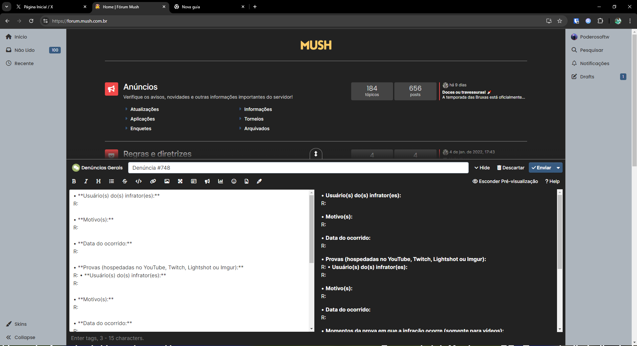Hide the composer preview pane

pyautogui.click(x=505, y=181)
